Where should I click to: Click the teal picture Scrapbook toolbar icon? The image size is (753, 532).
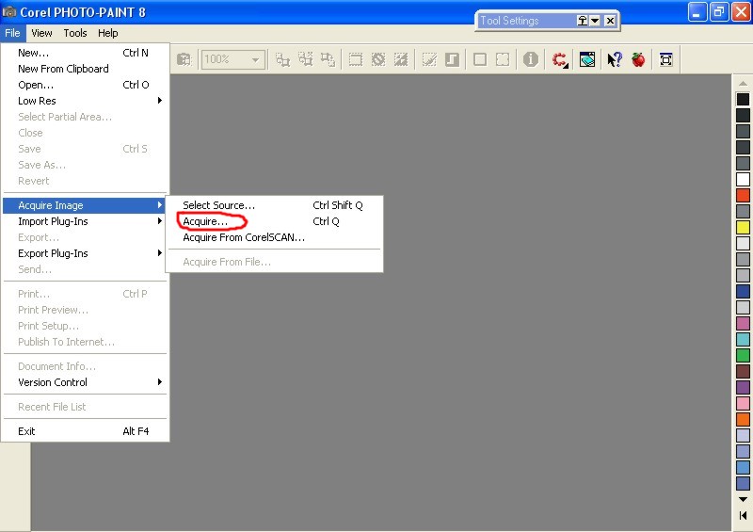click(586, 59)
